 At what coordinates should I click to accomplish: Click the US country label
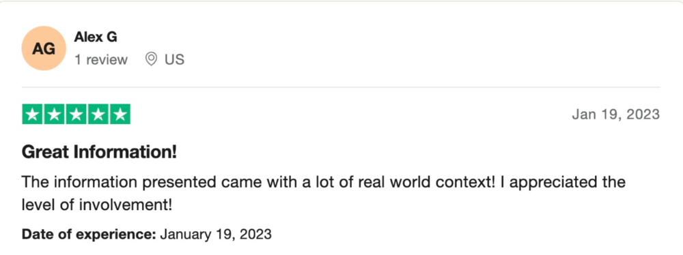pos(174,59)
